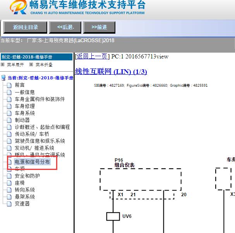This screenshot has height=233, width=235.
Task: Click the computer icon beside 当前:别克-君越
Action: click(3, 78)
